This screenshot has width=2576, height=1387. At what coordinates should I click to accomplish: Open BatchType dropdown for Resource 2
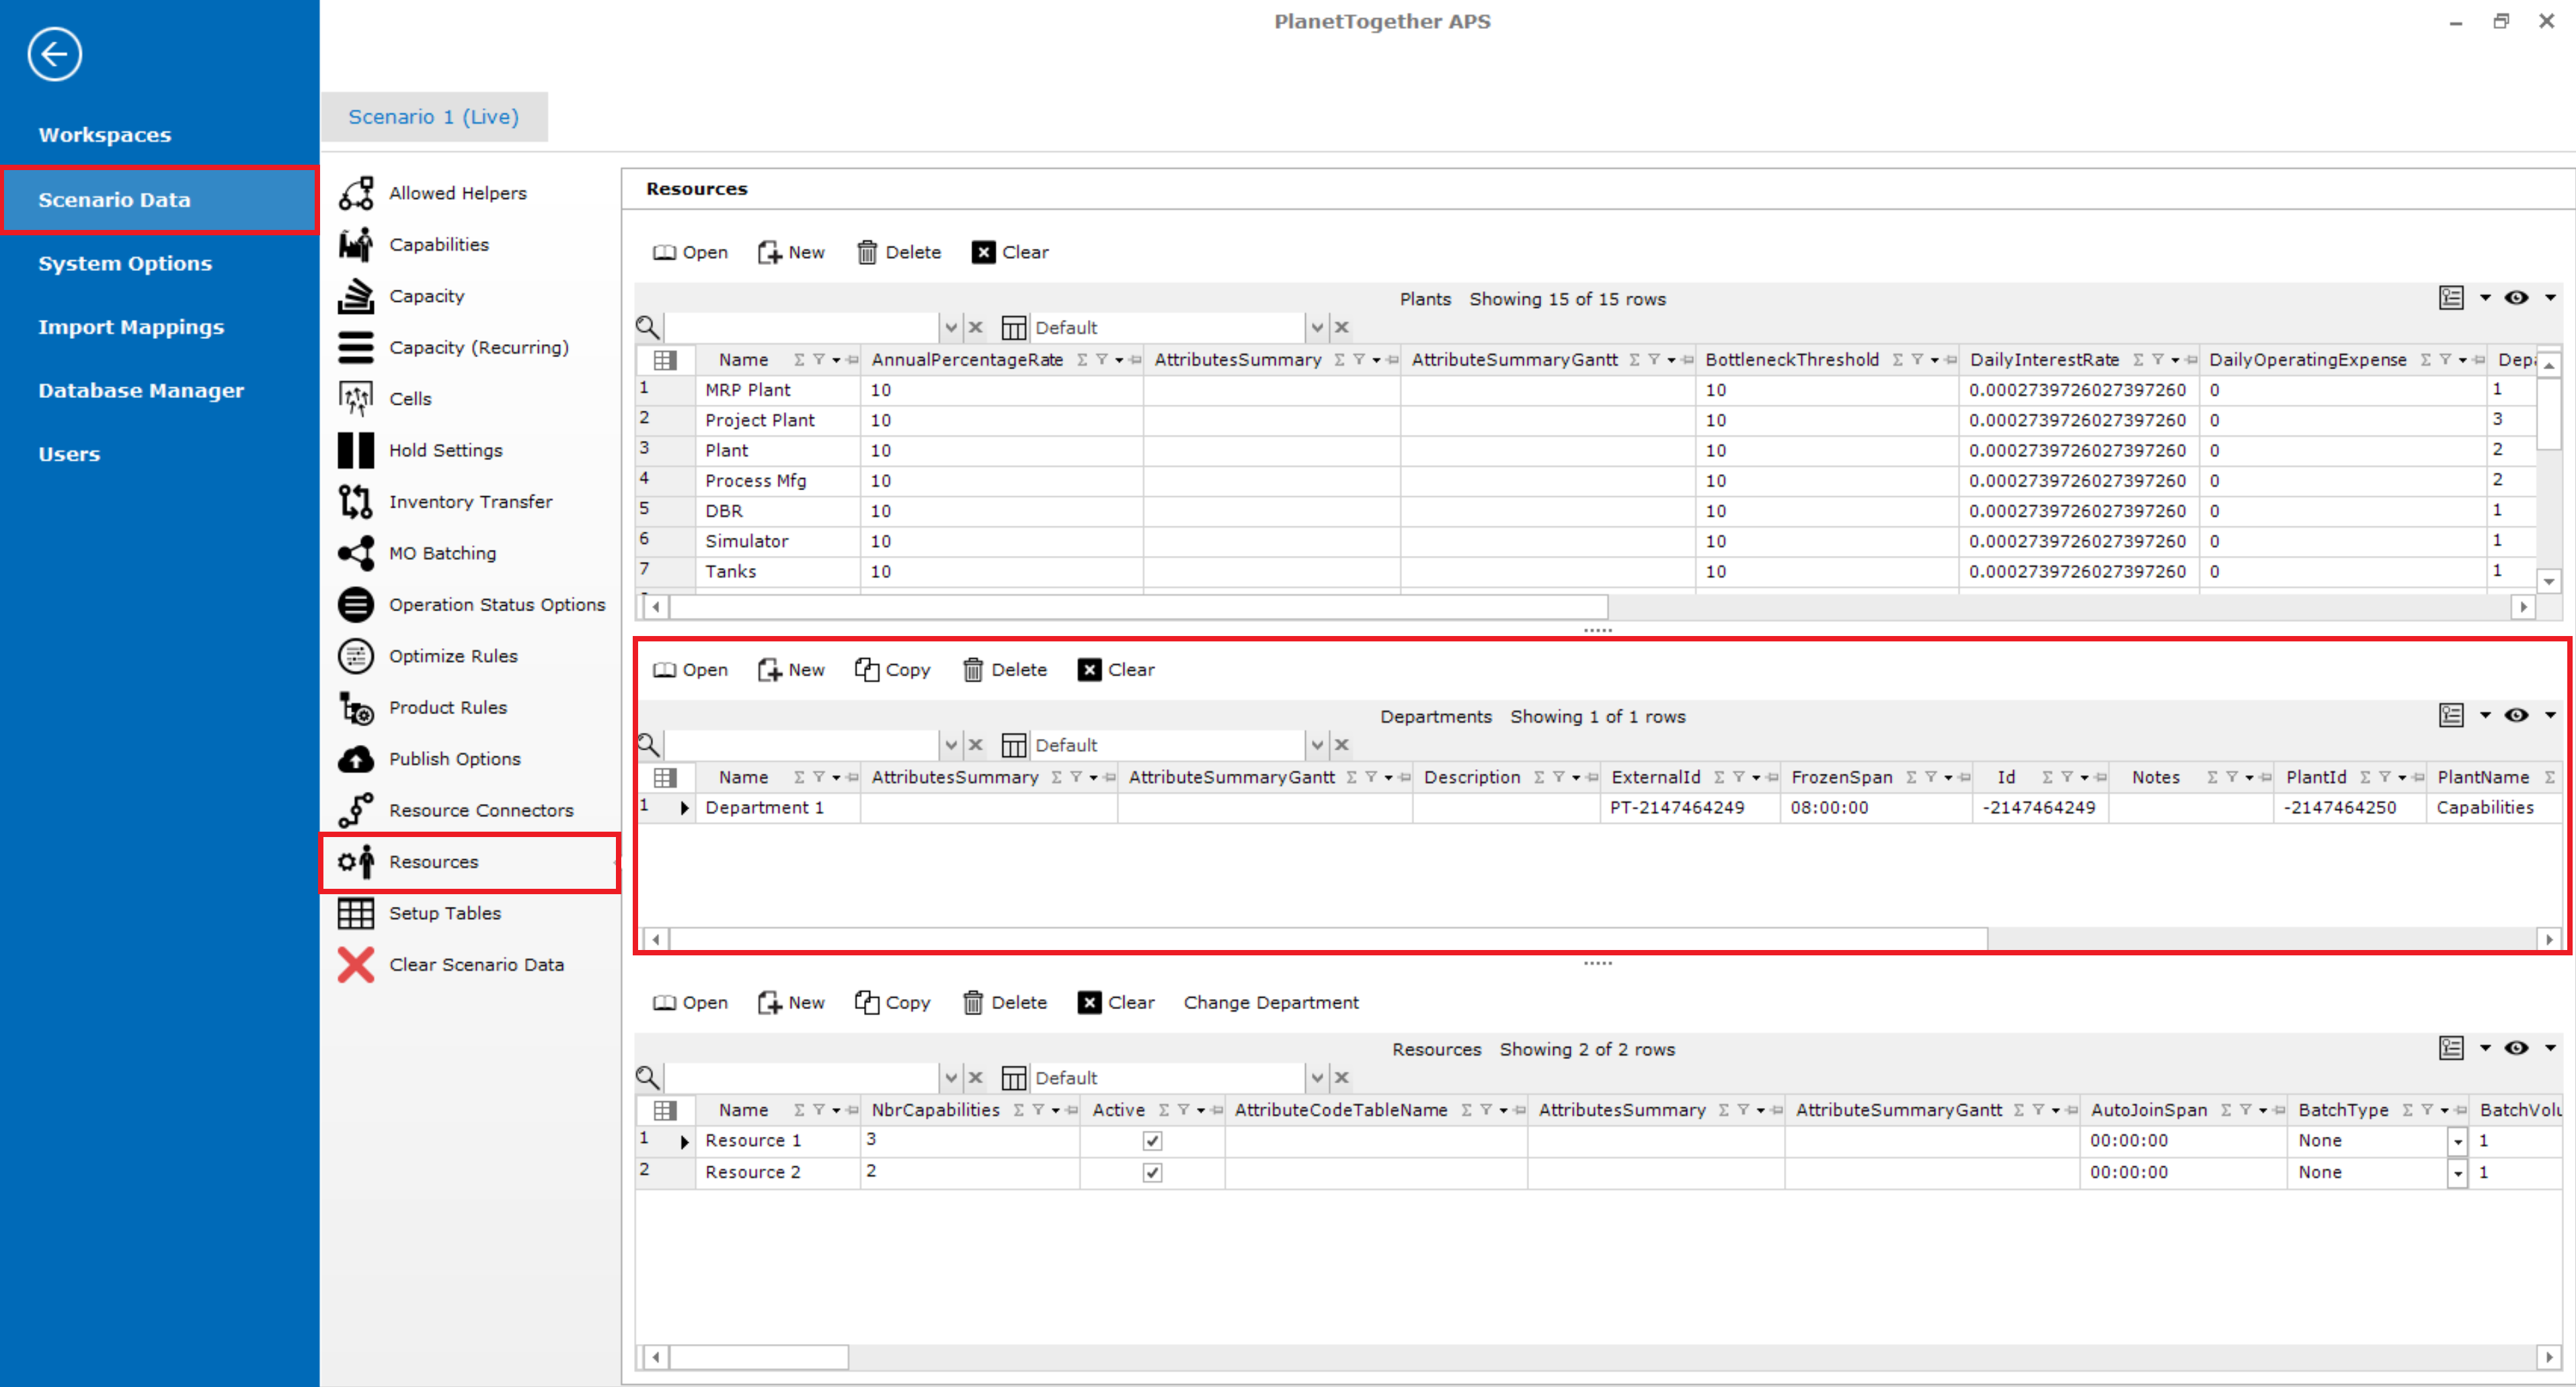[x=2457, y=1174]
